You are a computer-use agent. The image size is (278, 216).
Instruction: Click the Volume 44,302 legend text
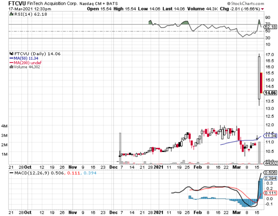point(27,67)
